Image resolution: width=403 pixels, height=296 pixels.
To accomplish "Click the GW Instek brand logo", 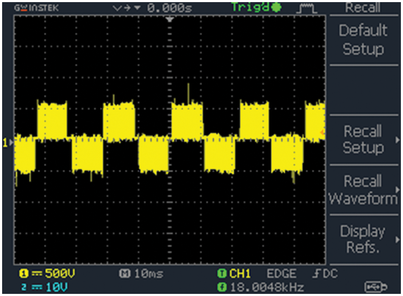I will (36, 8).
